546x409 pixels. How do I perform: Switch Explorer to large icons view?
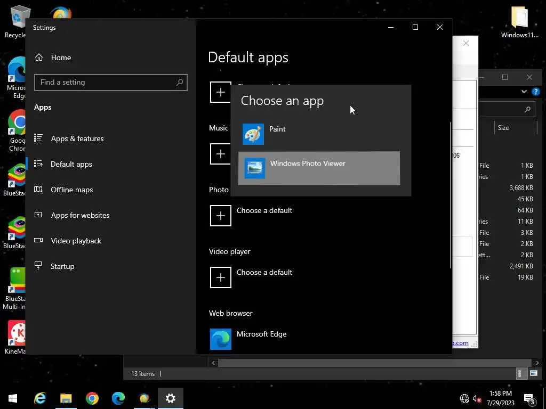(533, 373)
